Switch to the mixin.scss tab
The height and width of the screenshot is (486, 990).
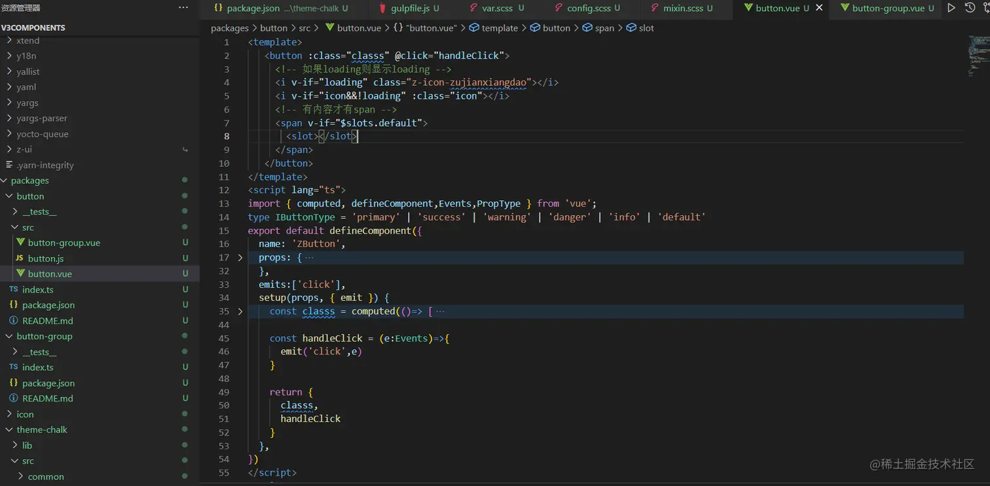682,8
